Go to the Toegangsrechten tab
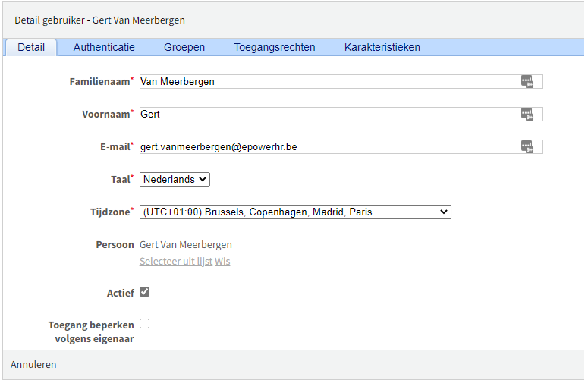The width and height of the screenshot is (585, 380). pyautogui.click(x=275, y=47)
